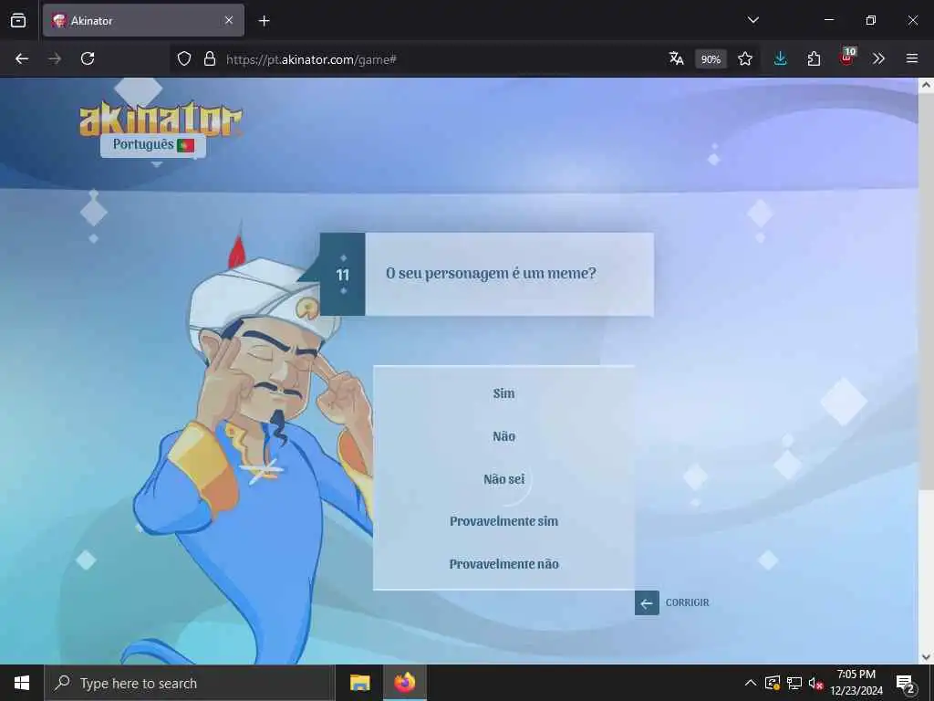Close the Akinator tab
934x701 pixels.
pyautogui.click(x=229, y=20)
